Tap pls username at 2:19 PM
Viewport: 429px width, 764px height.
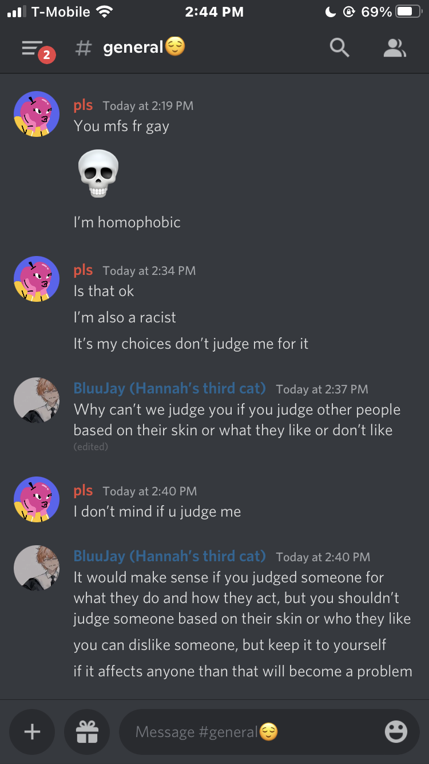coord(84,105)
